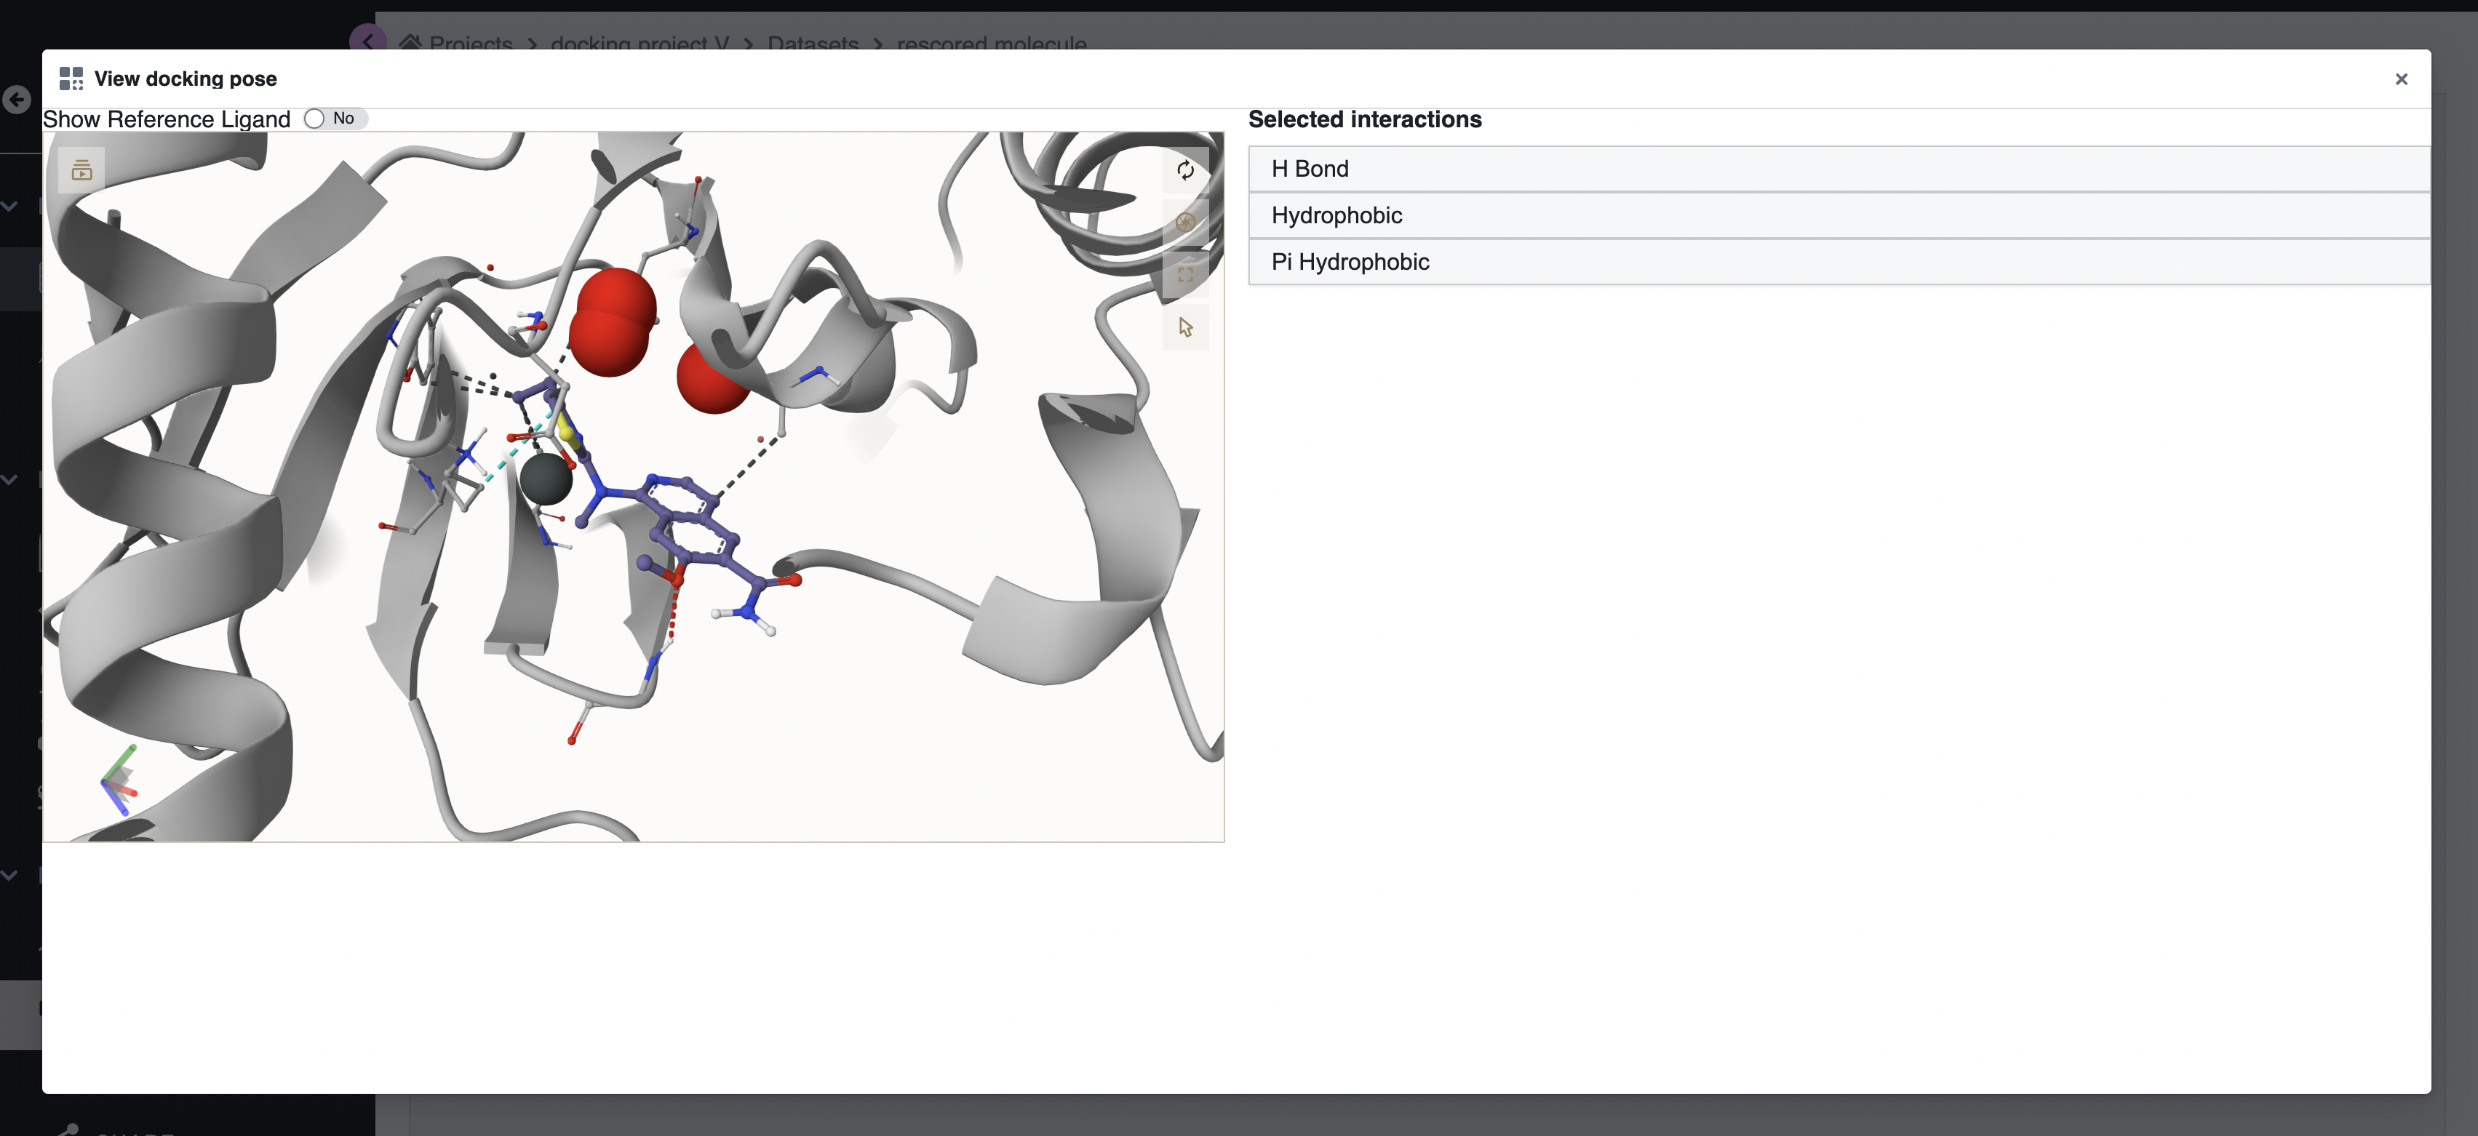2478x1136 pixels.
Task: Enable the Show Reference Ligand toggle
Action: click(x=313, y=119)
